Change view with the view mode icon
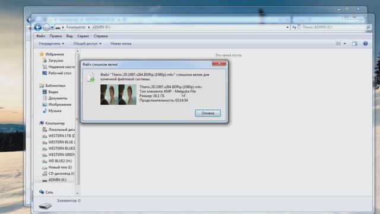This screenshot has height=214, width=380. (x=338, y=43)
